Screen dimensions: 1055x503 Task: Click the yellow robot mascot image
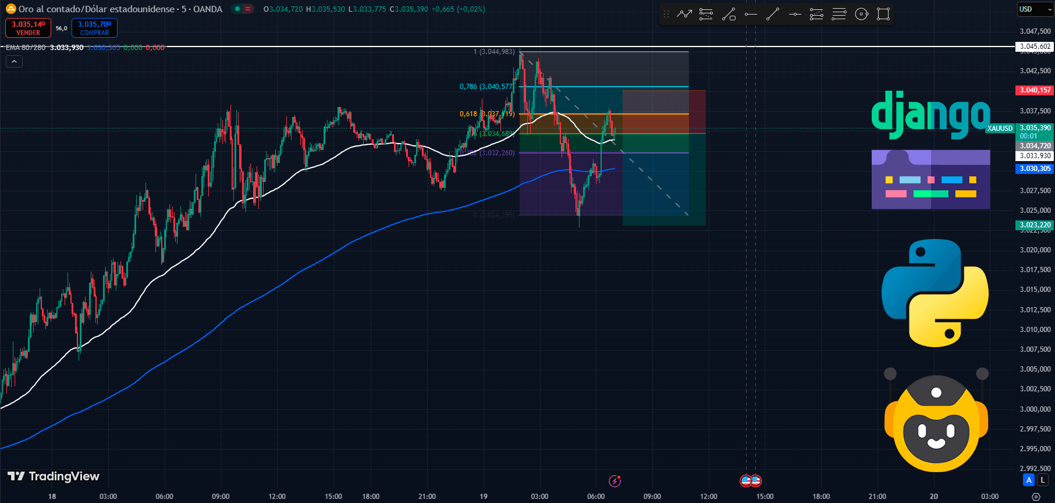click(x=936, y=421)
